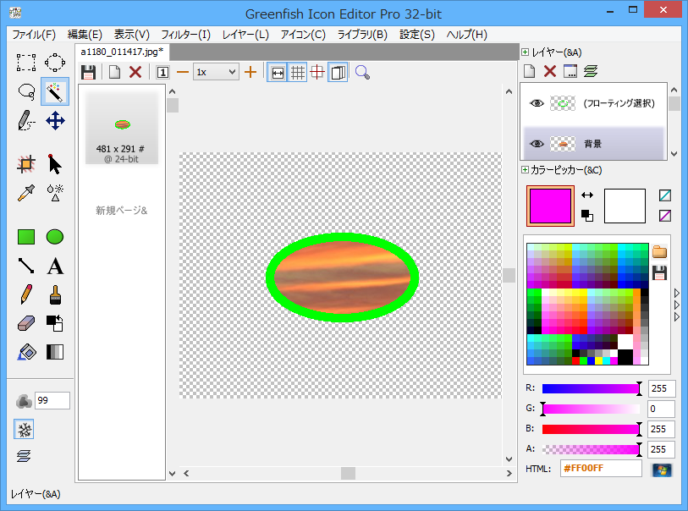Select the Magic Wand tool

(55, 91)
